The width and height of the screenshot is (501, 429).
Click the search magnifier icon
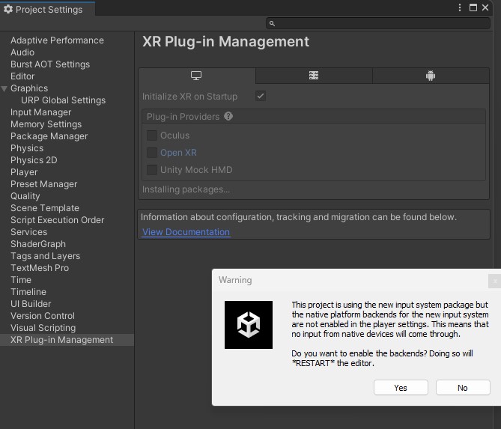[x=272, y=23]
